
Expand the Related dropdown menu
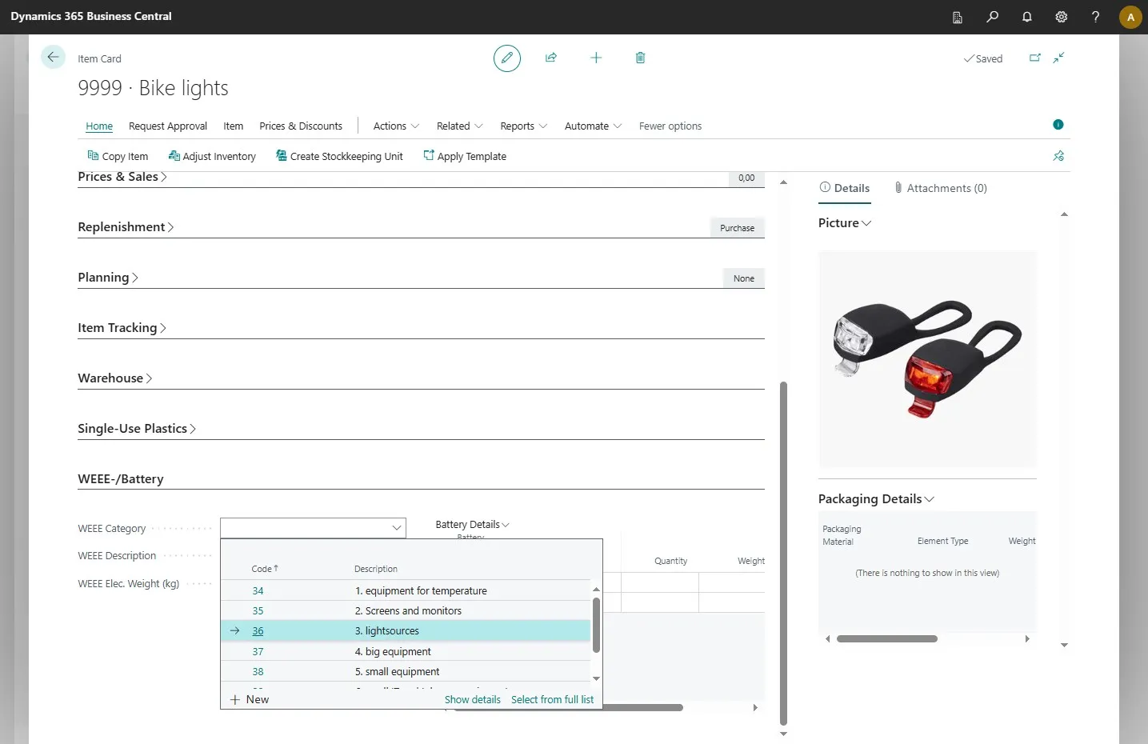pos(460,126)
